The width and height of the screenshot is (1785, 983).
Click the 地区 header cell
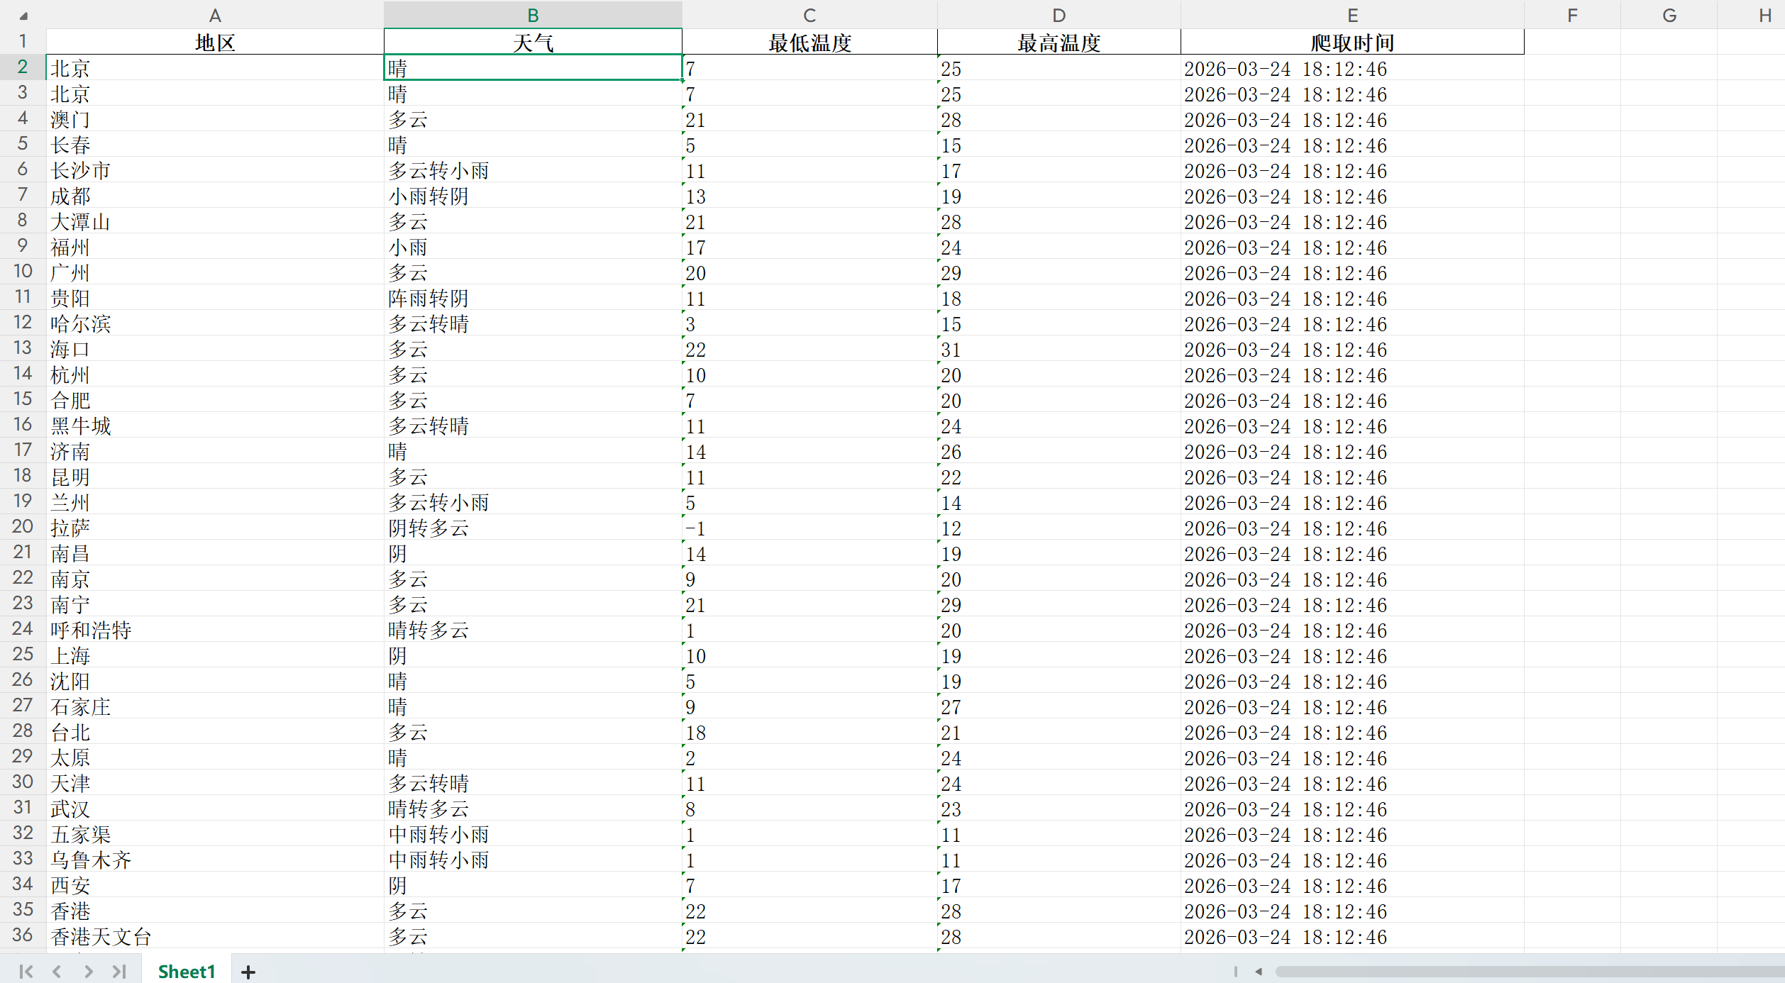[215, 43]
